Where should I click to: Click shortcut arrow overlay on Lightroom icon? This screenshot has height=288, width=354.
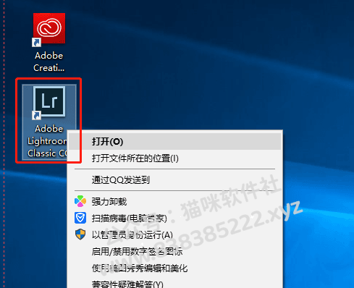(x=37, y=116)
